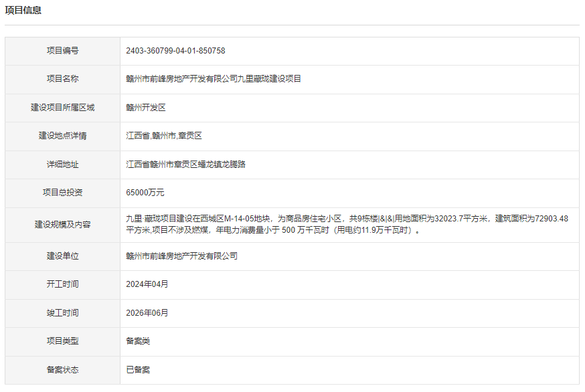
Task: Click the 项目信息 section heading
Action: coord(23,10)
